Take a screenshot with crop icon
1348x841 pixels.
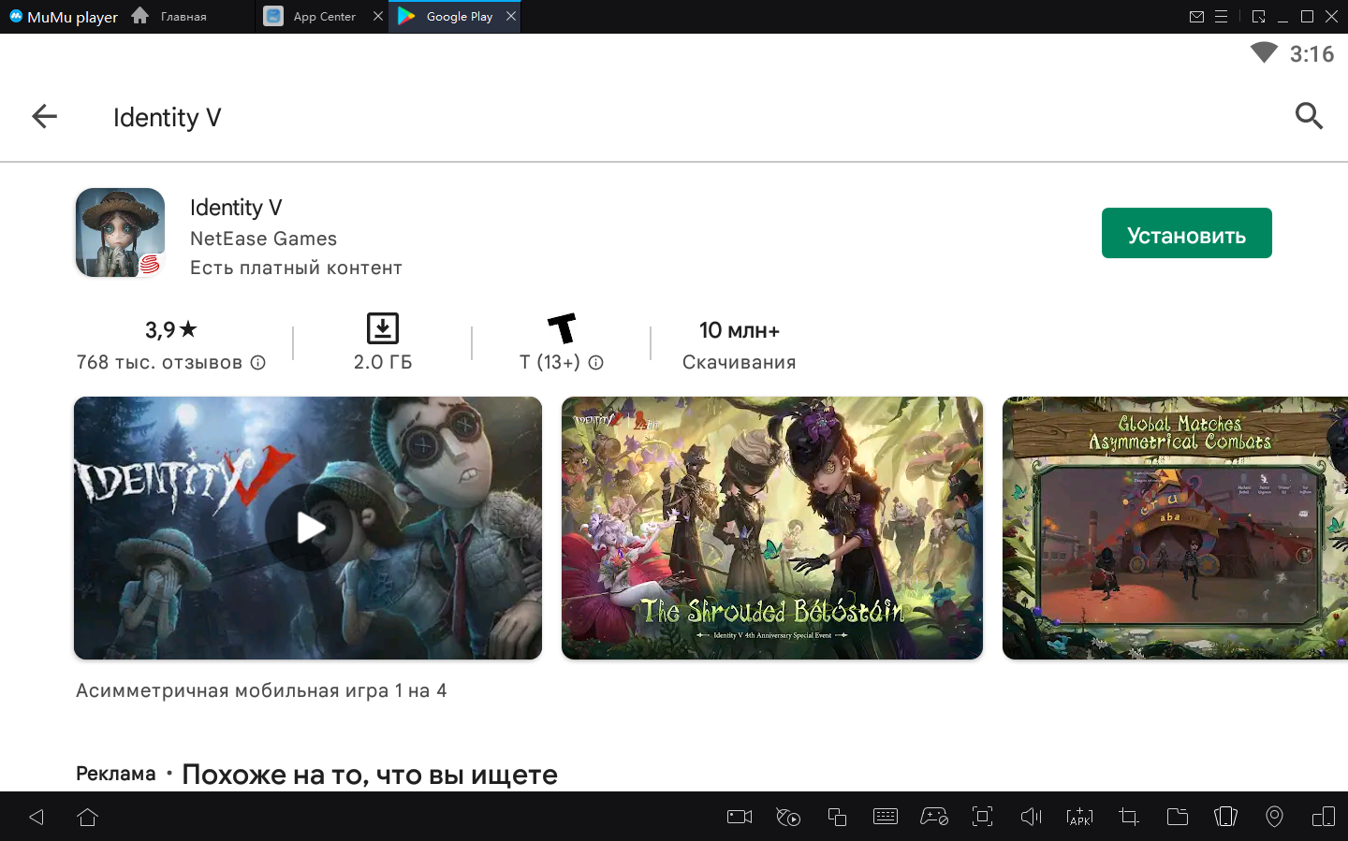click(1129, 817)
